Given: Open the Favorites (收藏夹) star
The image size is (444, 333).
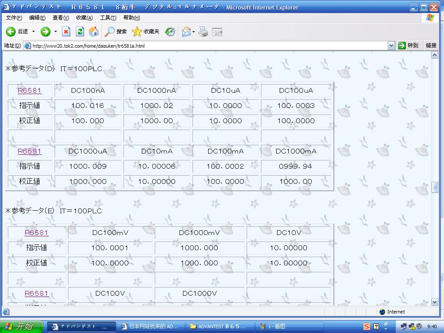Looking at the screenshot, I should [x=146, y=32].
